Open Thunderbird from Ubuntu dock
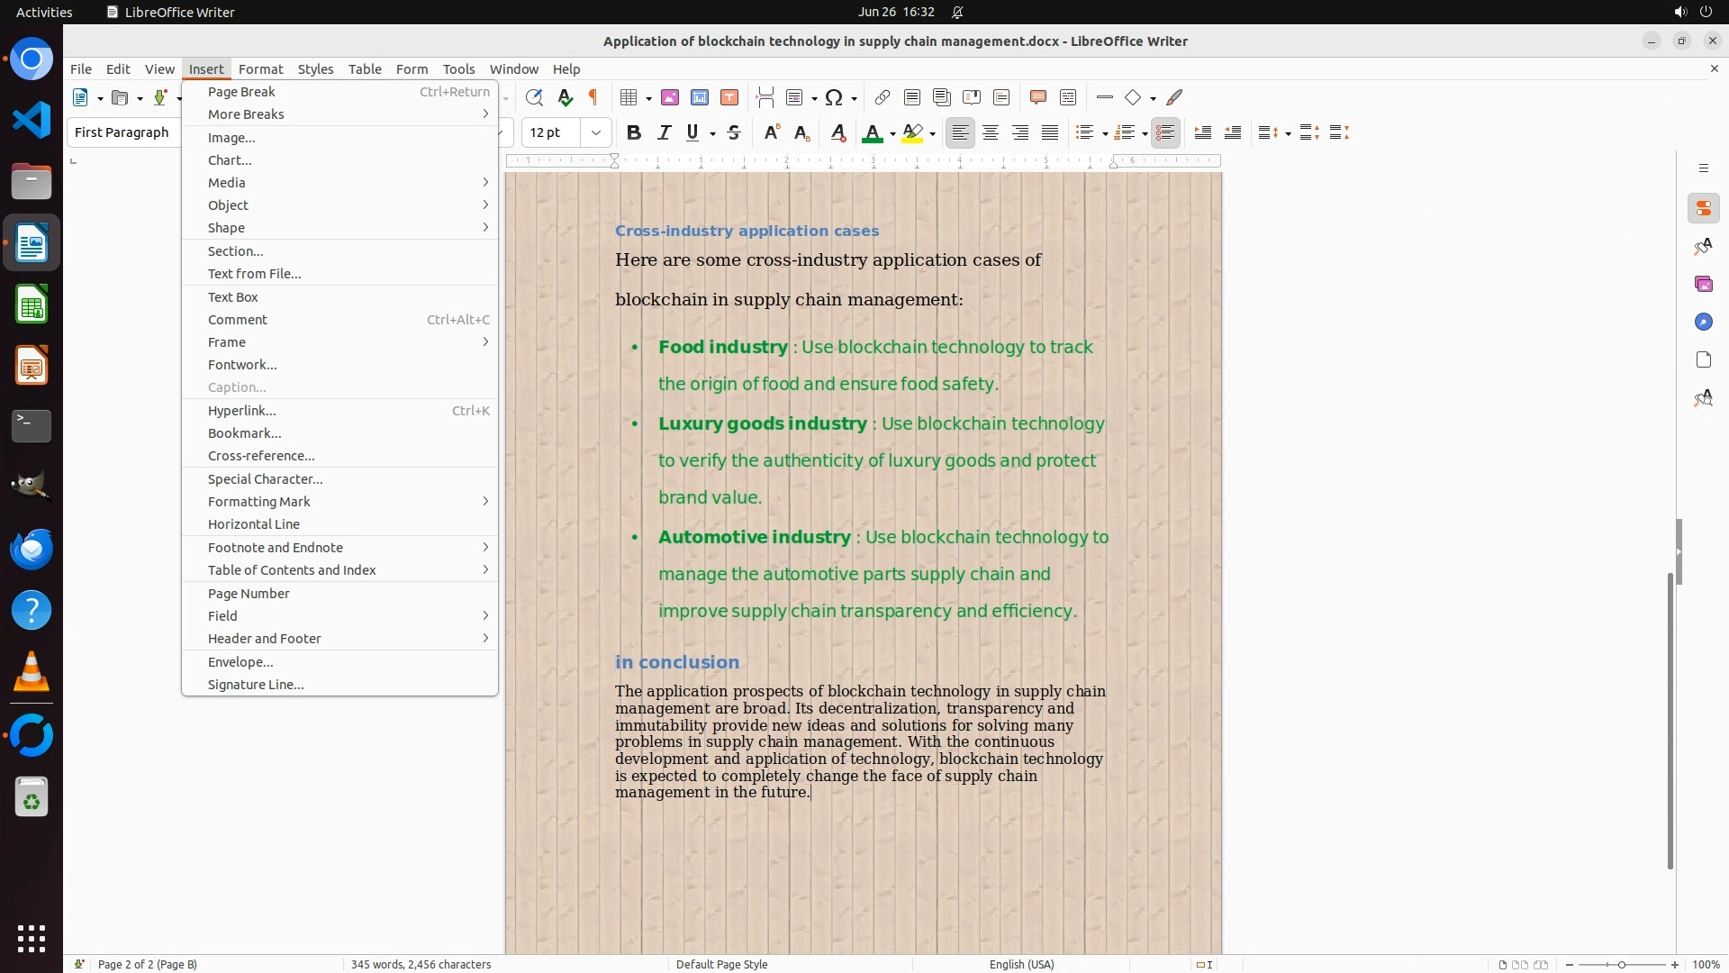Viewport: 1729px width, 973px height. pos(32,549)
